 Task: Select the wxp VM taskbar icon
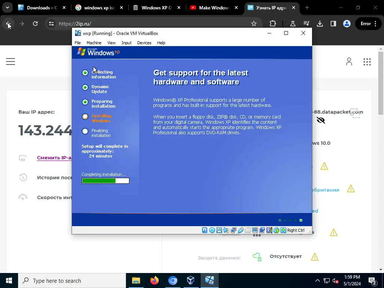point(209,280)
